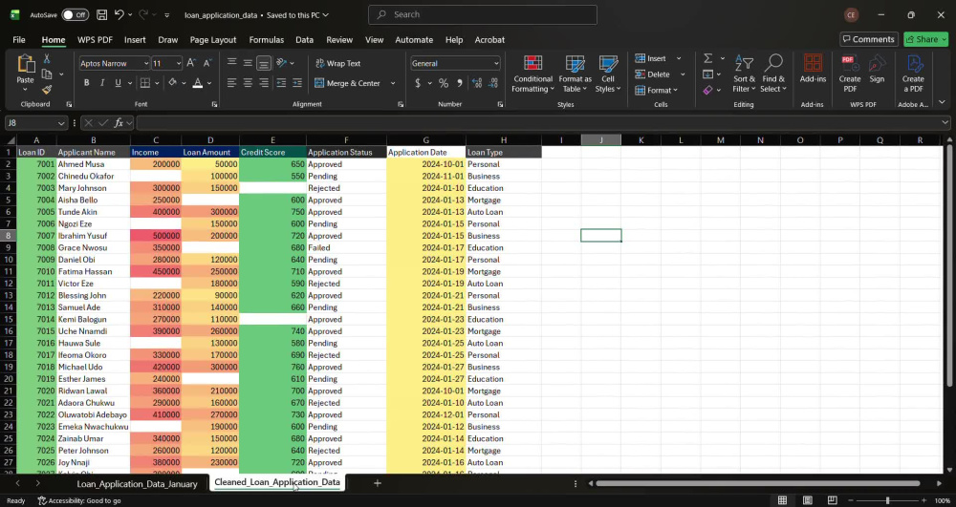Image resolution: width=956 pixels, height=507 pixels.
Task: Switch to the Insert ribbon tab
Action: 135,39
